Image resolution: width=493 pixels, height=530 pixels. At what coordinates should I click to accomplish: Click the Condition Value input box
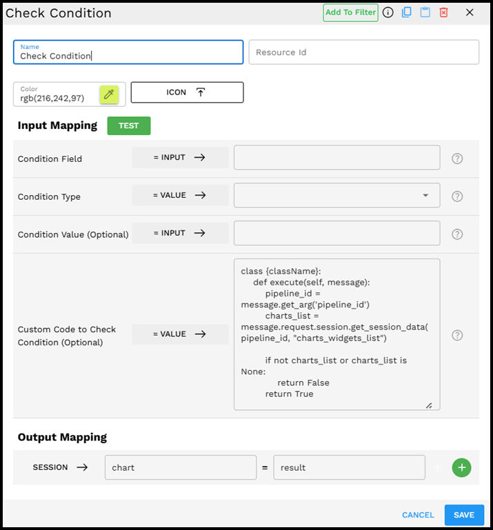336,233
